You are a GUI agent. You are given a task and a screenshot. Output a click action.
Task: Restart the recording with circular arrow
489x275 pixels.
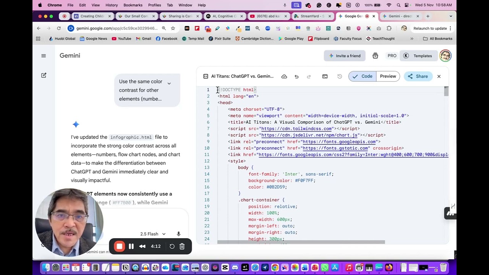(x=172, y=246)
